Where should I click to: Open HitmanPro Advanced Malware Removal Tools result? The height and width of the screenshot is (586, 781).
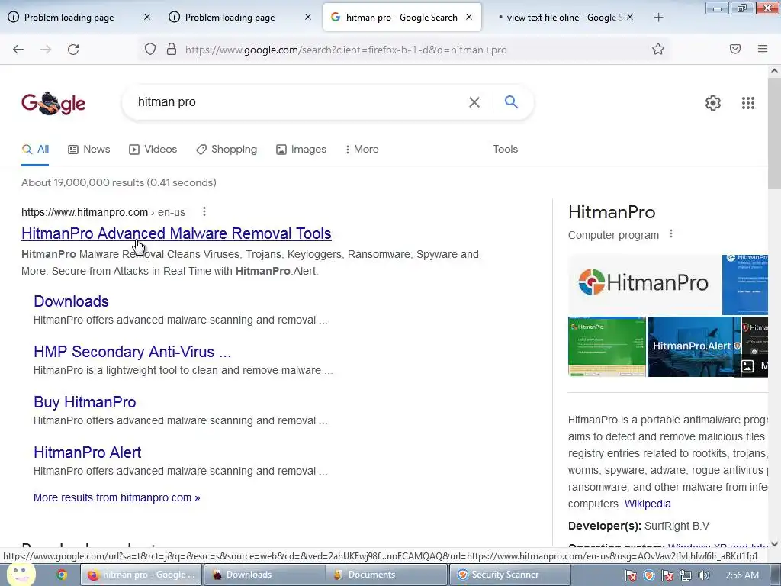(x=176, y=233)
